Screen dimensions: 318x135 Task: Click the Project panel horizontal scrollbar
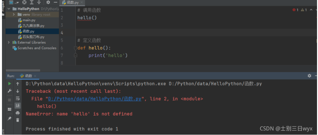(23, 70)
